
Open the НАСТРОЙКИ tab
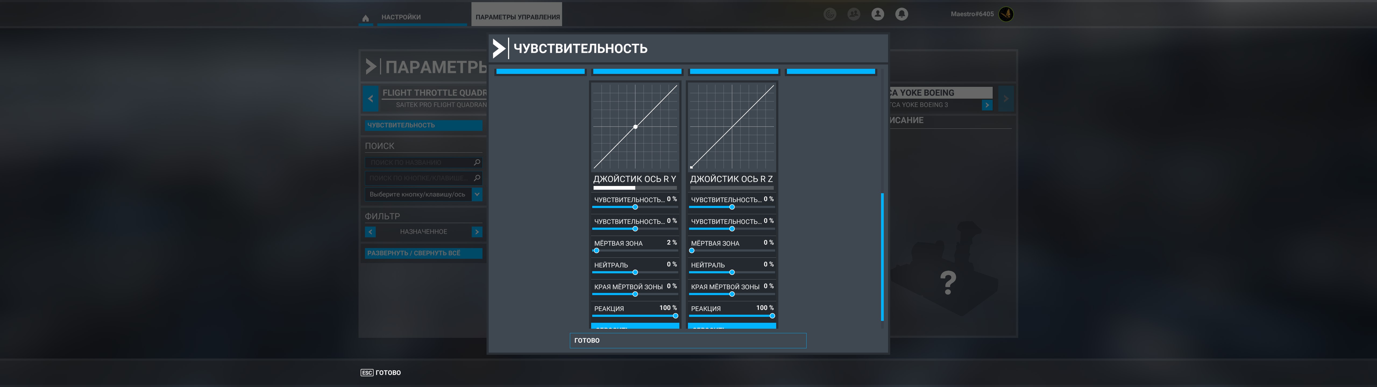tap(401, 17)
